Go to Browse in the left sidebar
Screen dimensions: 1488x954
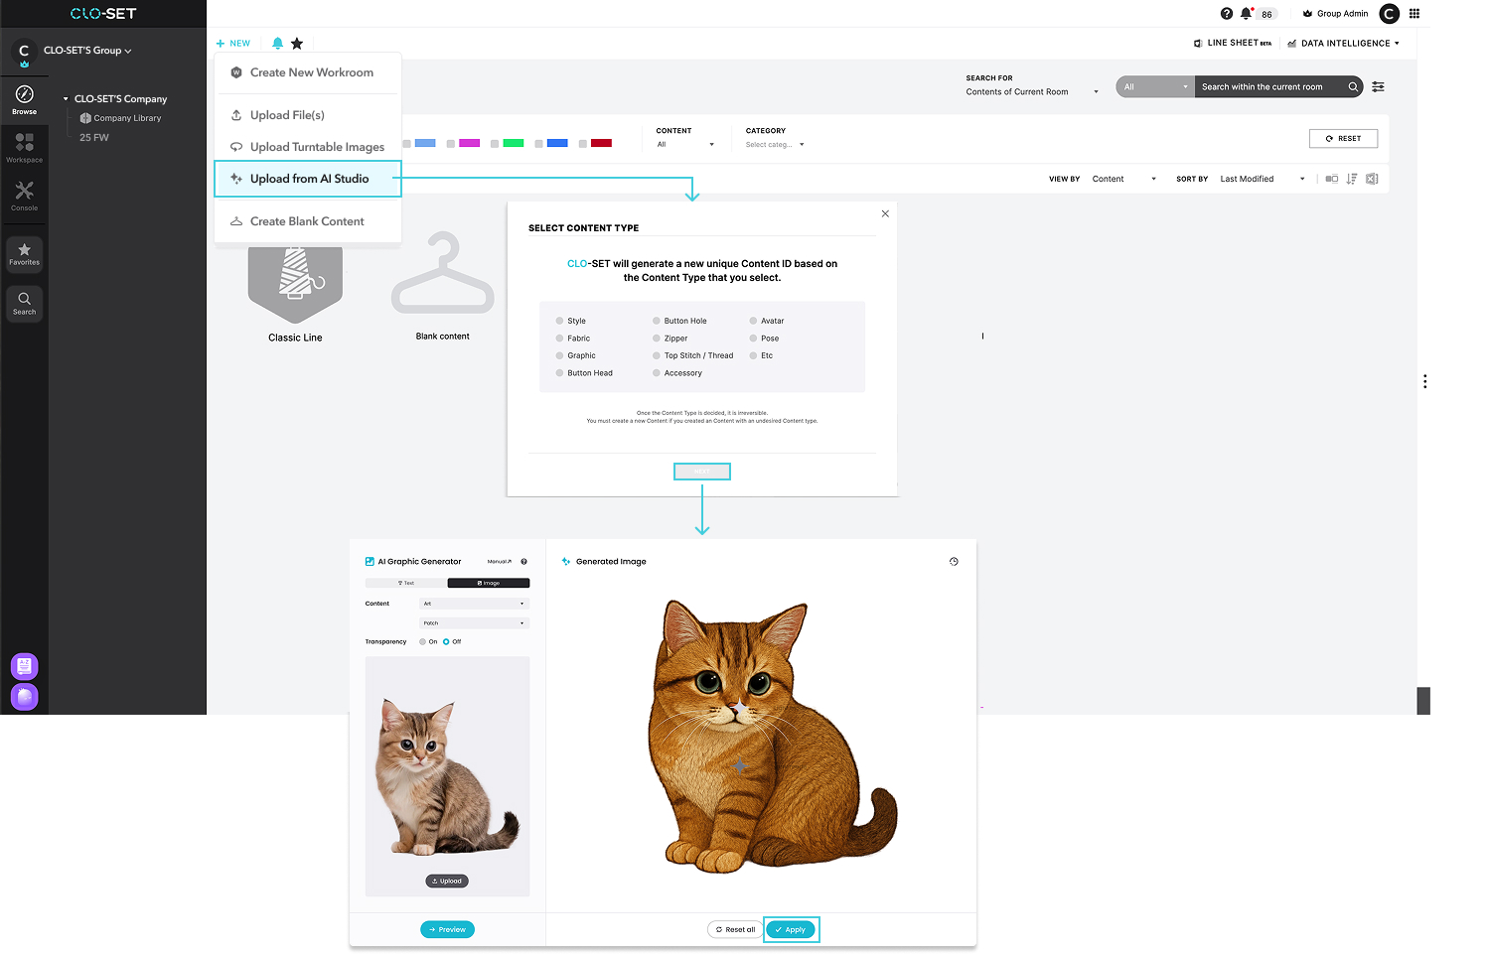point(24,99)
